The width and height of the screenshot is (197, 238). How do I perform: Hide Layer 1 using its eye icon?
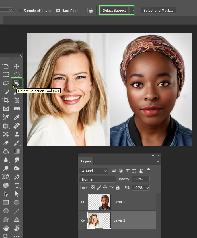pos(83,202)
